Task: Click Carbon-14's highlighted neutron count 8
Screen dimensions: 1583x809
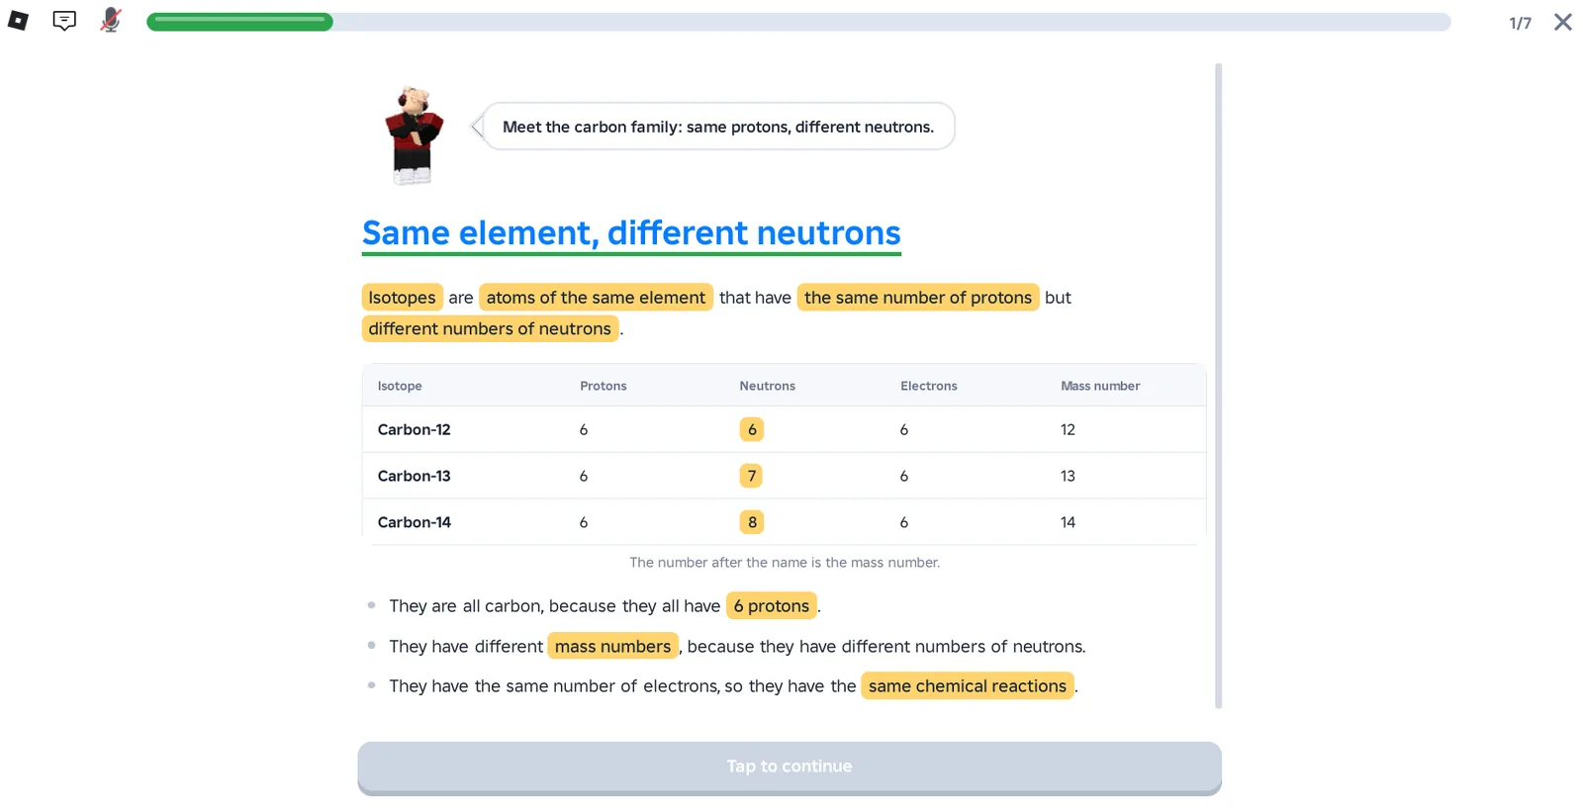Action: [x=752, y=522]
